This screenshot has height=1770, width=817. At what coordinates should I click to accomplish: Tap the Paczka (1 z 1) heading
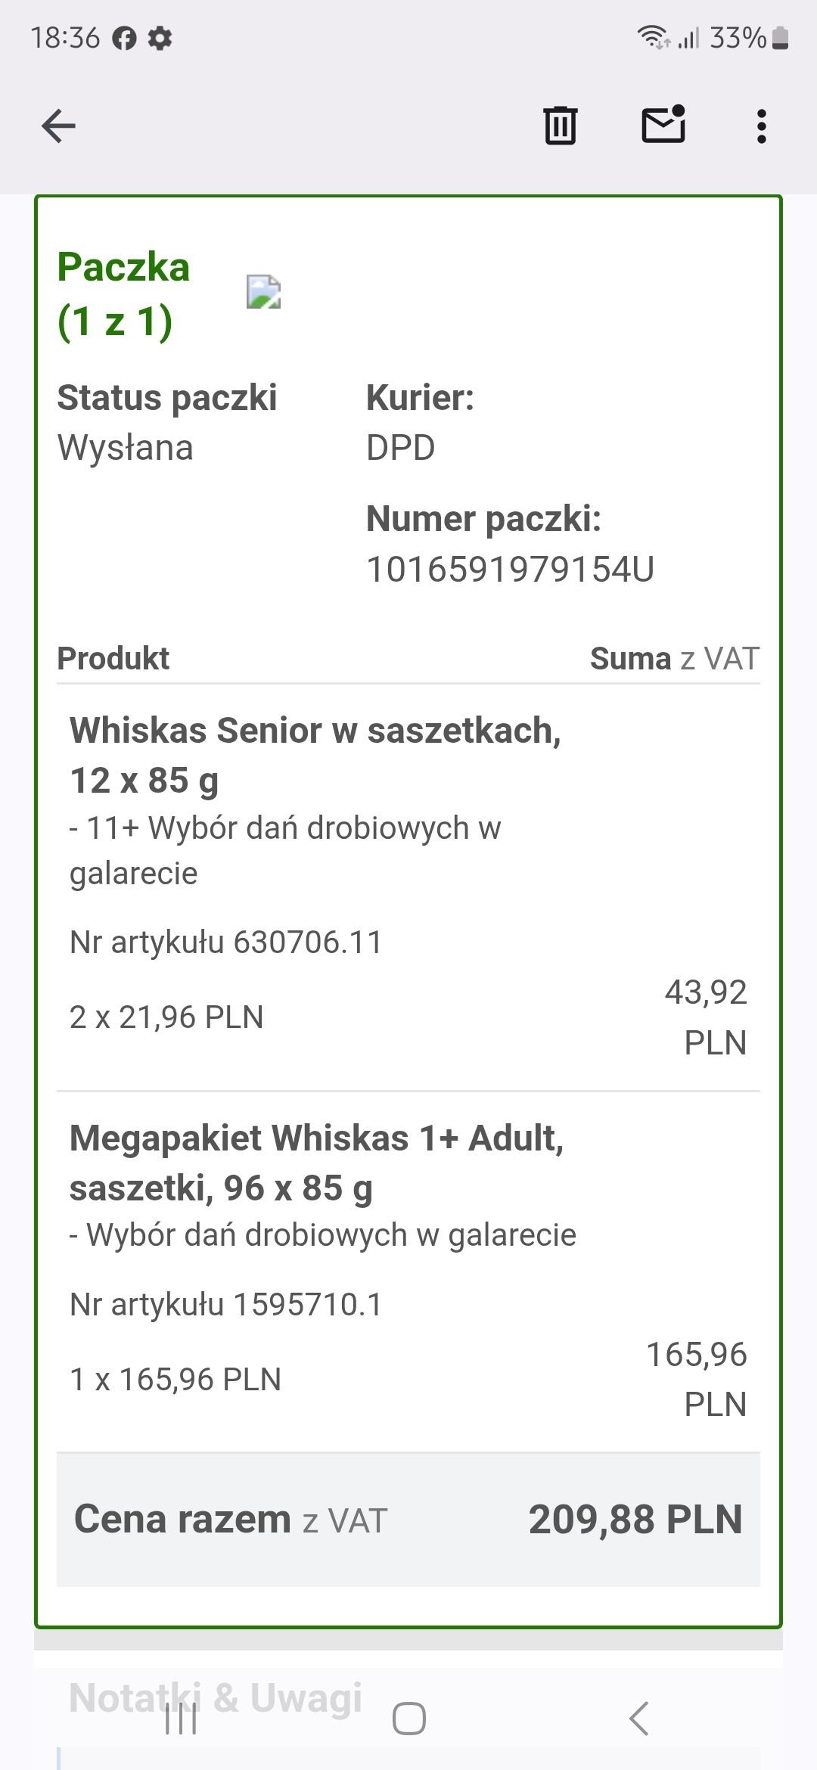tap(123, 293)
